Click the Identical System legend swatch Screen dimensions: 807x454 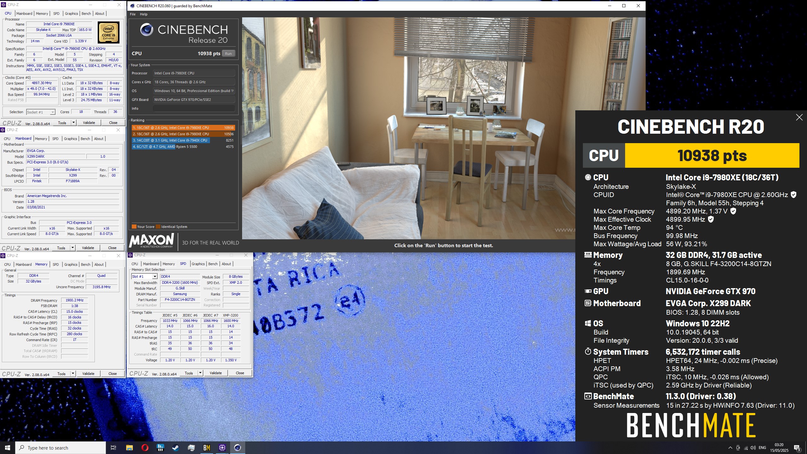click(x=158, y=227)
